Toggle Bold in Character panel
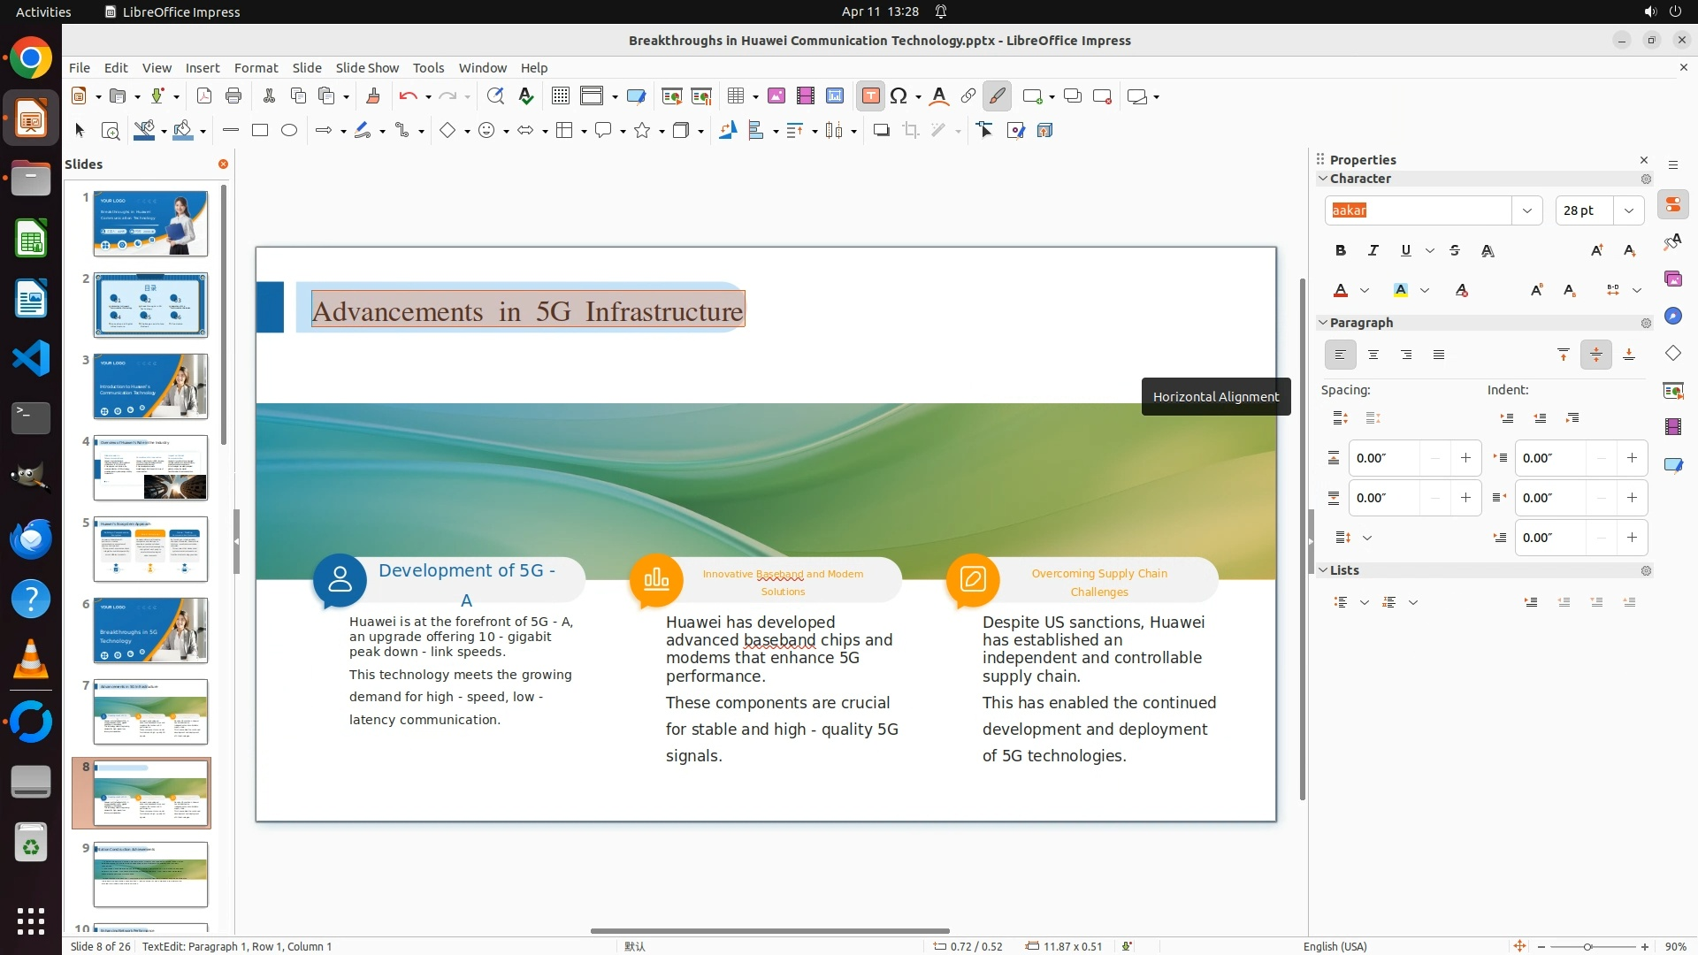The image size is (1698, 955). point(1341,251)
